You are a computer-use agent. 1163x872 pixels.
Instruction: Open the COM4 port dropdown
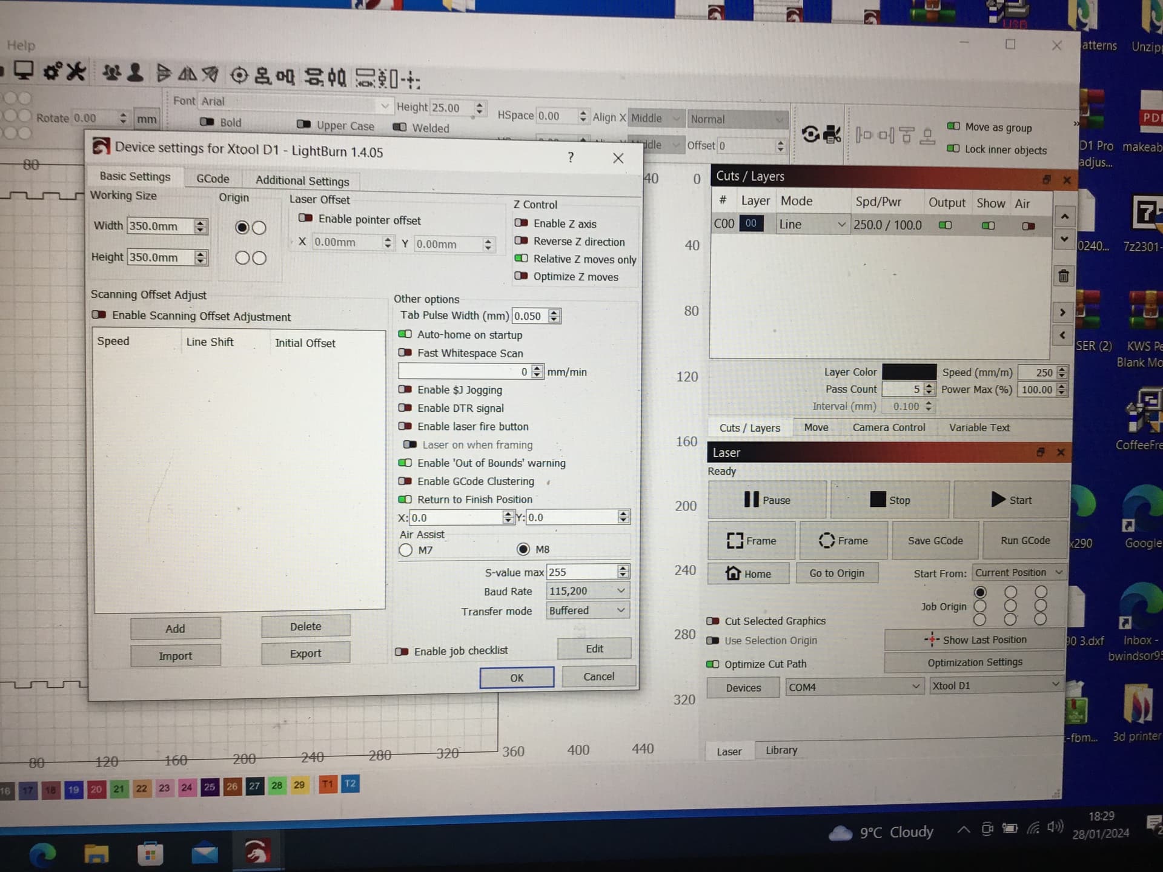[x=854, y=687]
